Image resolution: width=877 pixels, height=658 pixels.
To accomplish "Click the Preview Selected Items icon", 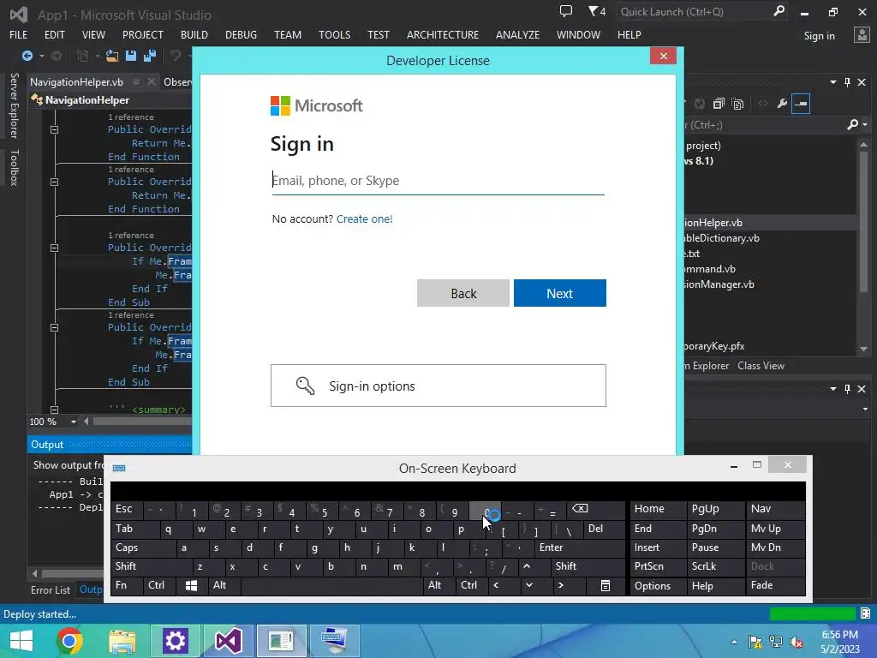I will 801,104.
